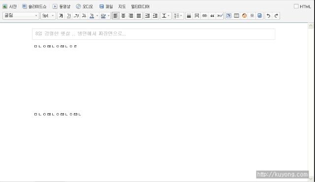Open the list style dropdown
Screen dimensions: 315x182
pyautogui.click(x=178, y=16)
